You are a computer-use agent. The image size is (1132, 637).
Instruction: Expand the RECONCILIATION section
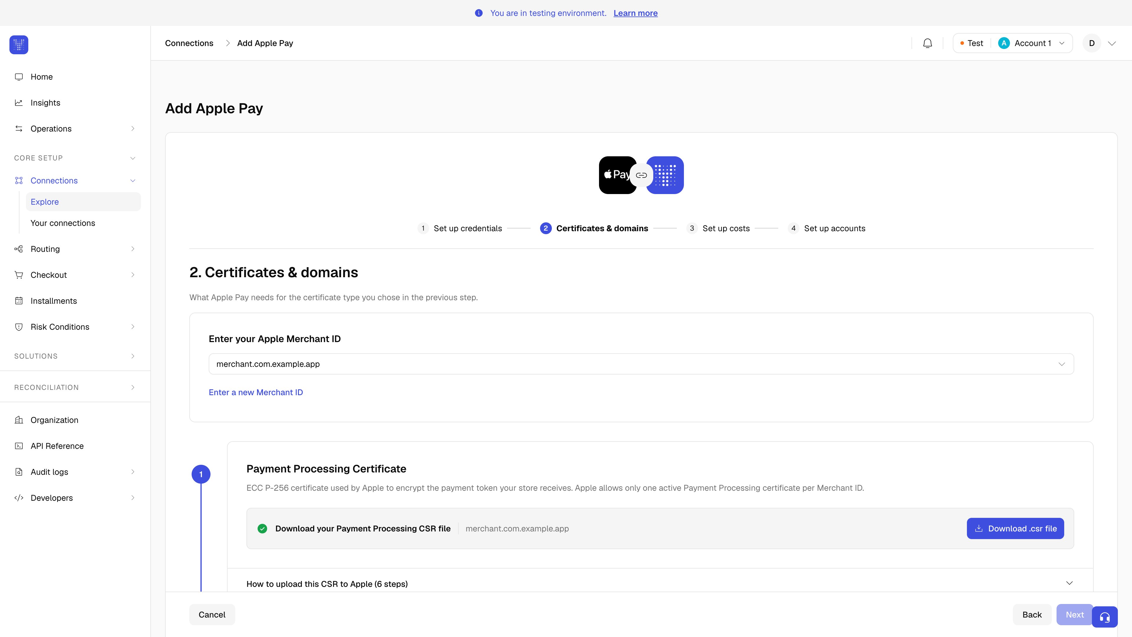pos(133,388)
